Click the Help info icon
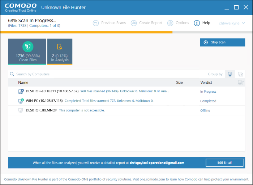Screen dimensions: 253x185 pyautogui.click(x=197, y=23)
